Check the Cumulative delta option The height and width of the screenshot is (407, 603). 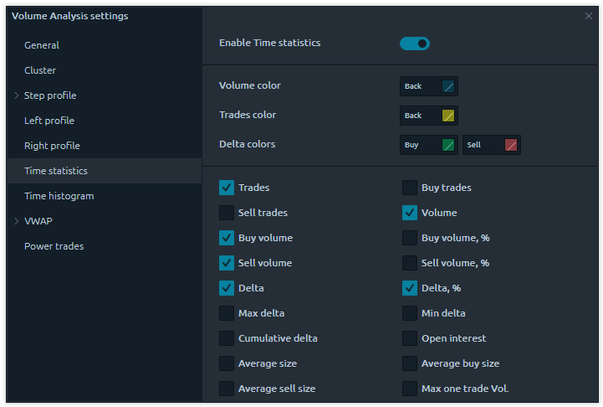(227, 338)
